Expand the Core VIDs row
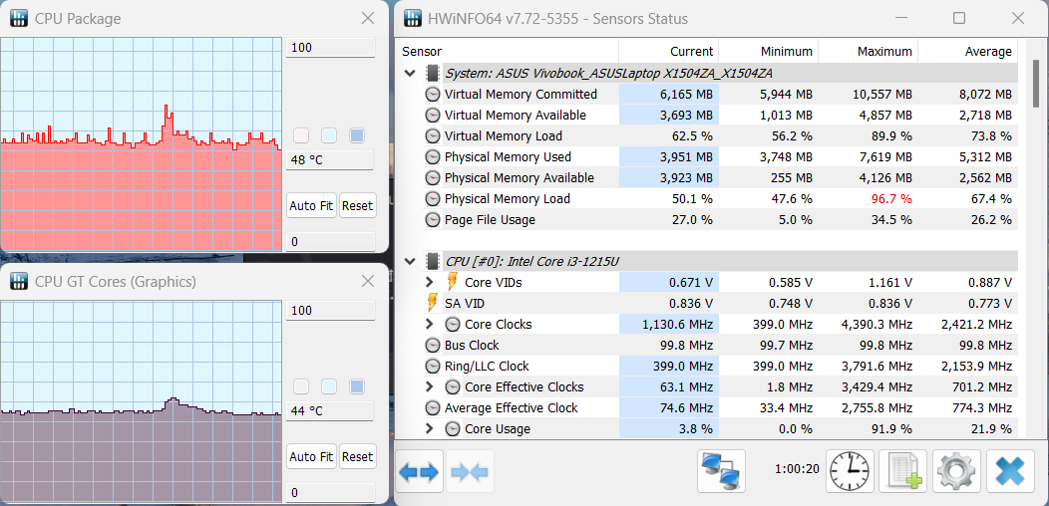This screenshot has width=1049, height=506. coord(430,282)
